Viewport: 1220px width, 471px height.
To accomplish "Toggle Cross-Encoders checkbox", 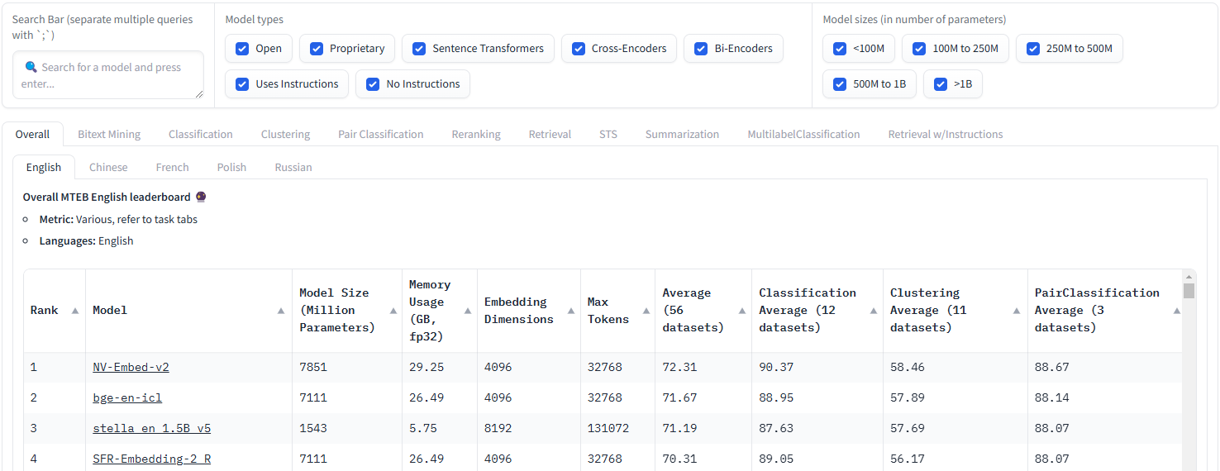I will pyautogui.click(x=579, y=49).
